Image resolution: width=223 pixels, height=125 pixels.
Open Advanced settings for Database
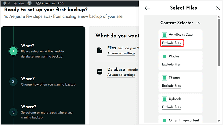(x=121, y=75)
